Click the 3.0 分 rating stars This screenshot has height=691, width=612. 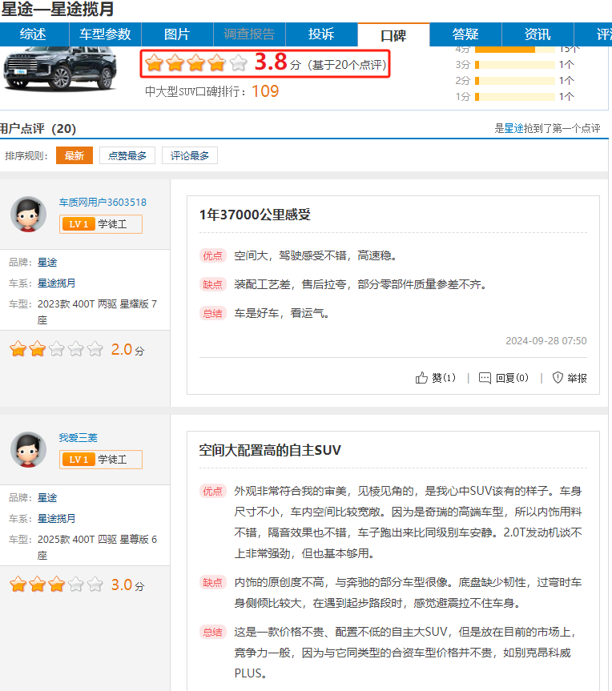tap(56, 585)
